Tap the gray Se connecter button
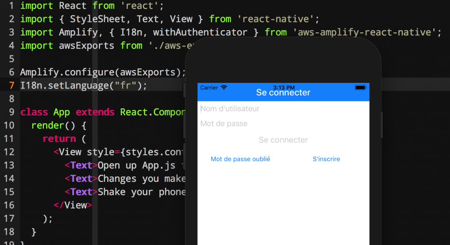Screen dimensions: 450x245 283,140
